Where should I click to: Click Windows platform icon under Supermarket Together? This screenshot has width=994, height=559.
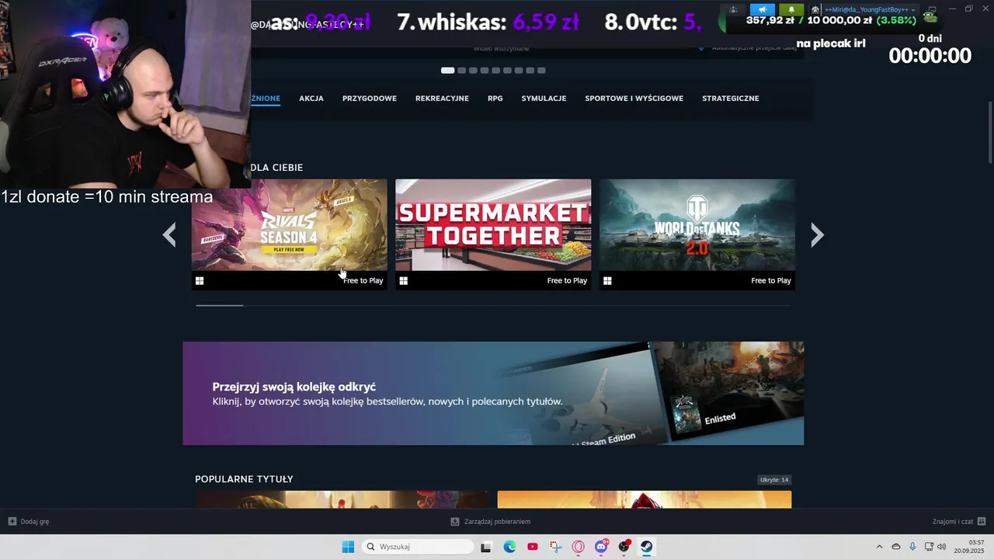point(403,281)
